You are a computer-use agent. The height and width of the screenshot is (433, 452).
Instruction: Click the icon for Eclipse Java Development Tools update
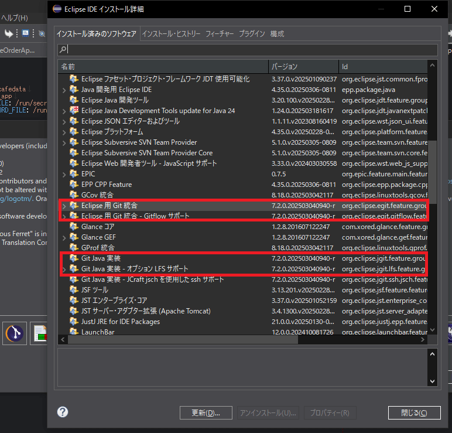tap(74, 111)
